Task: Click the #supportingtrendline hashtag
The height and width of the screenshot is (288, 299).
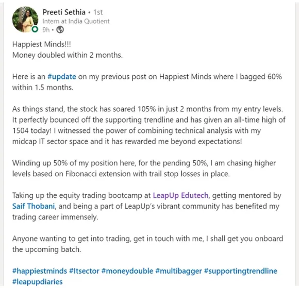Action: pyautogui.click(x=241, y=271)
